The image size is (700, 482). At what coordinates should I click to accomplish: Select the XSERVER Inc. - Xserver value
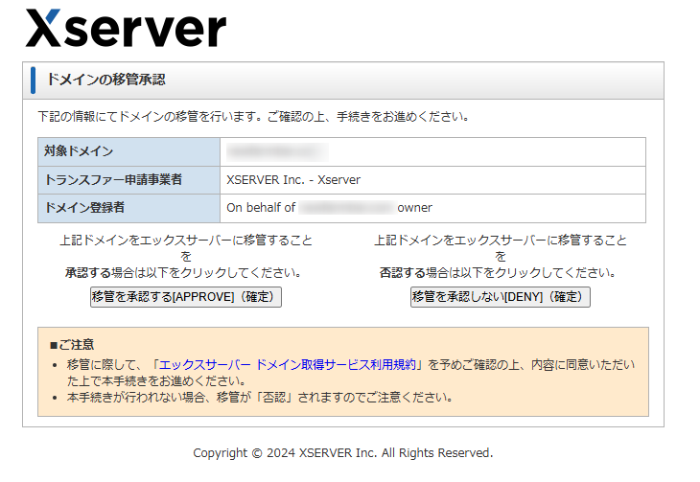(293, 180)
